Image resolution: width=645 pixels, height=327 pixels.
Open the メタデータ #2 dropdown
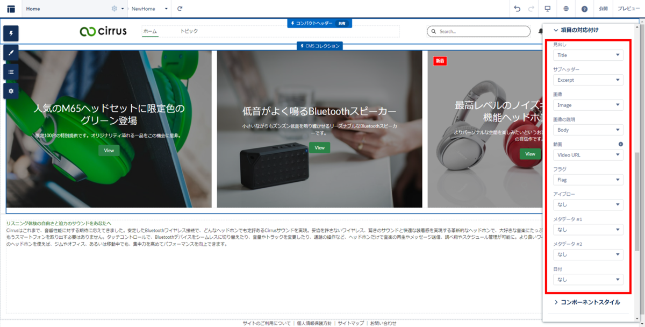tap(588, 254)
